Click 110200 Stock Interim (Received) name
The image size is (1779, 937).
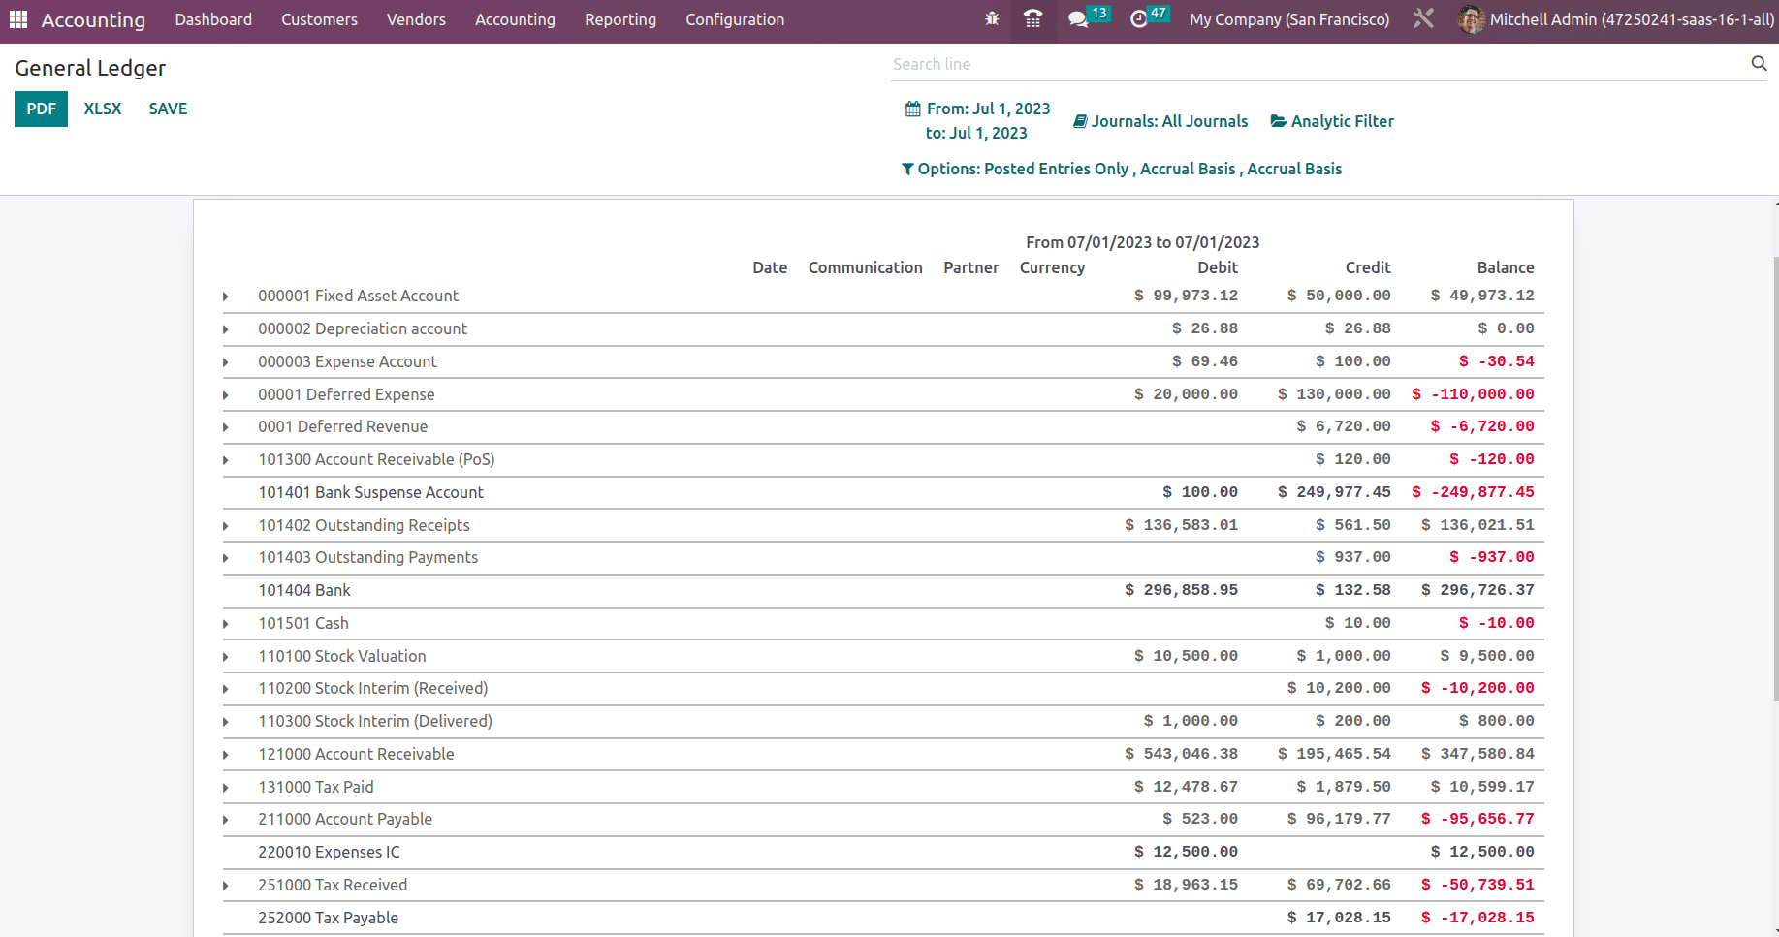(x=373, y=688)
